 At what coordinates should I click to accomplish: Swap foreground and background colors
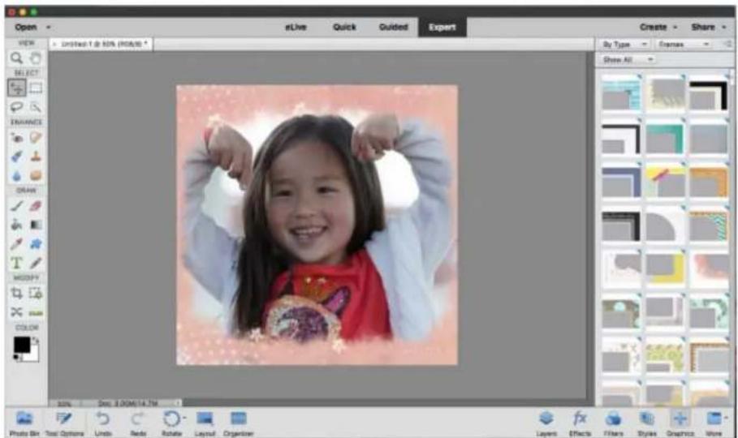[x=36, y=340]
